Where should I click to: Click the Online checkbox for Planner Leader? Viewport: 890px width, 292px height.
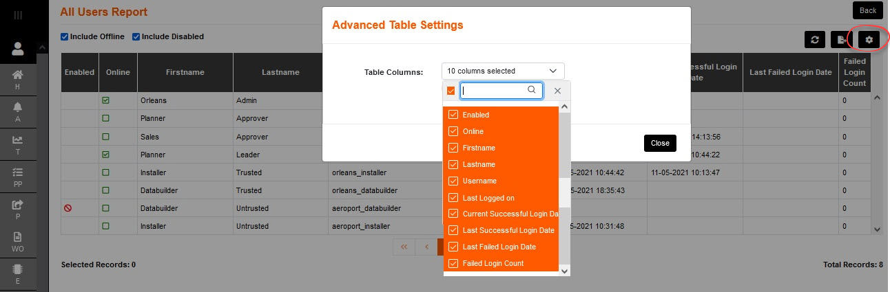105,155
